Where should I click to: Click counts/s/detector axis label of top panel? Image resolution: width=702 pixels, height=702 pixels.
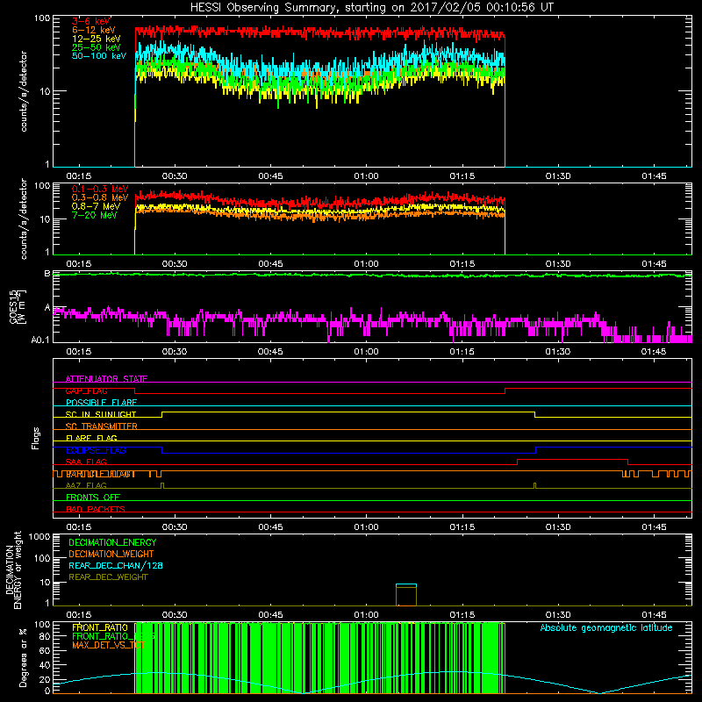[x=24, y=91]
